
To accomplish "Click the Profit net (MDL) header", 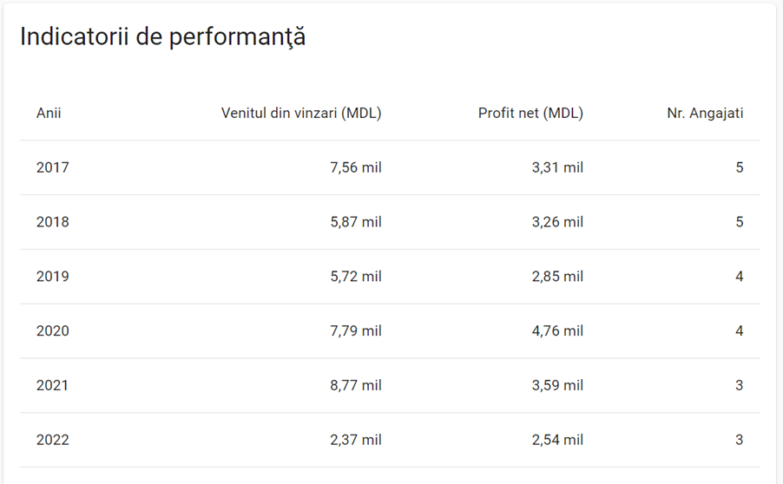I will point(530,114).
